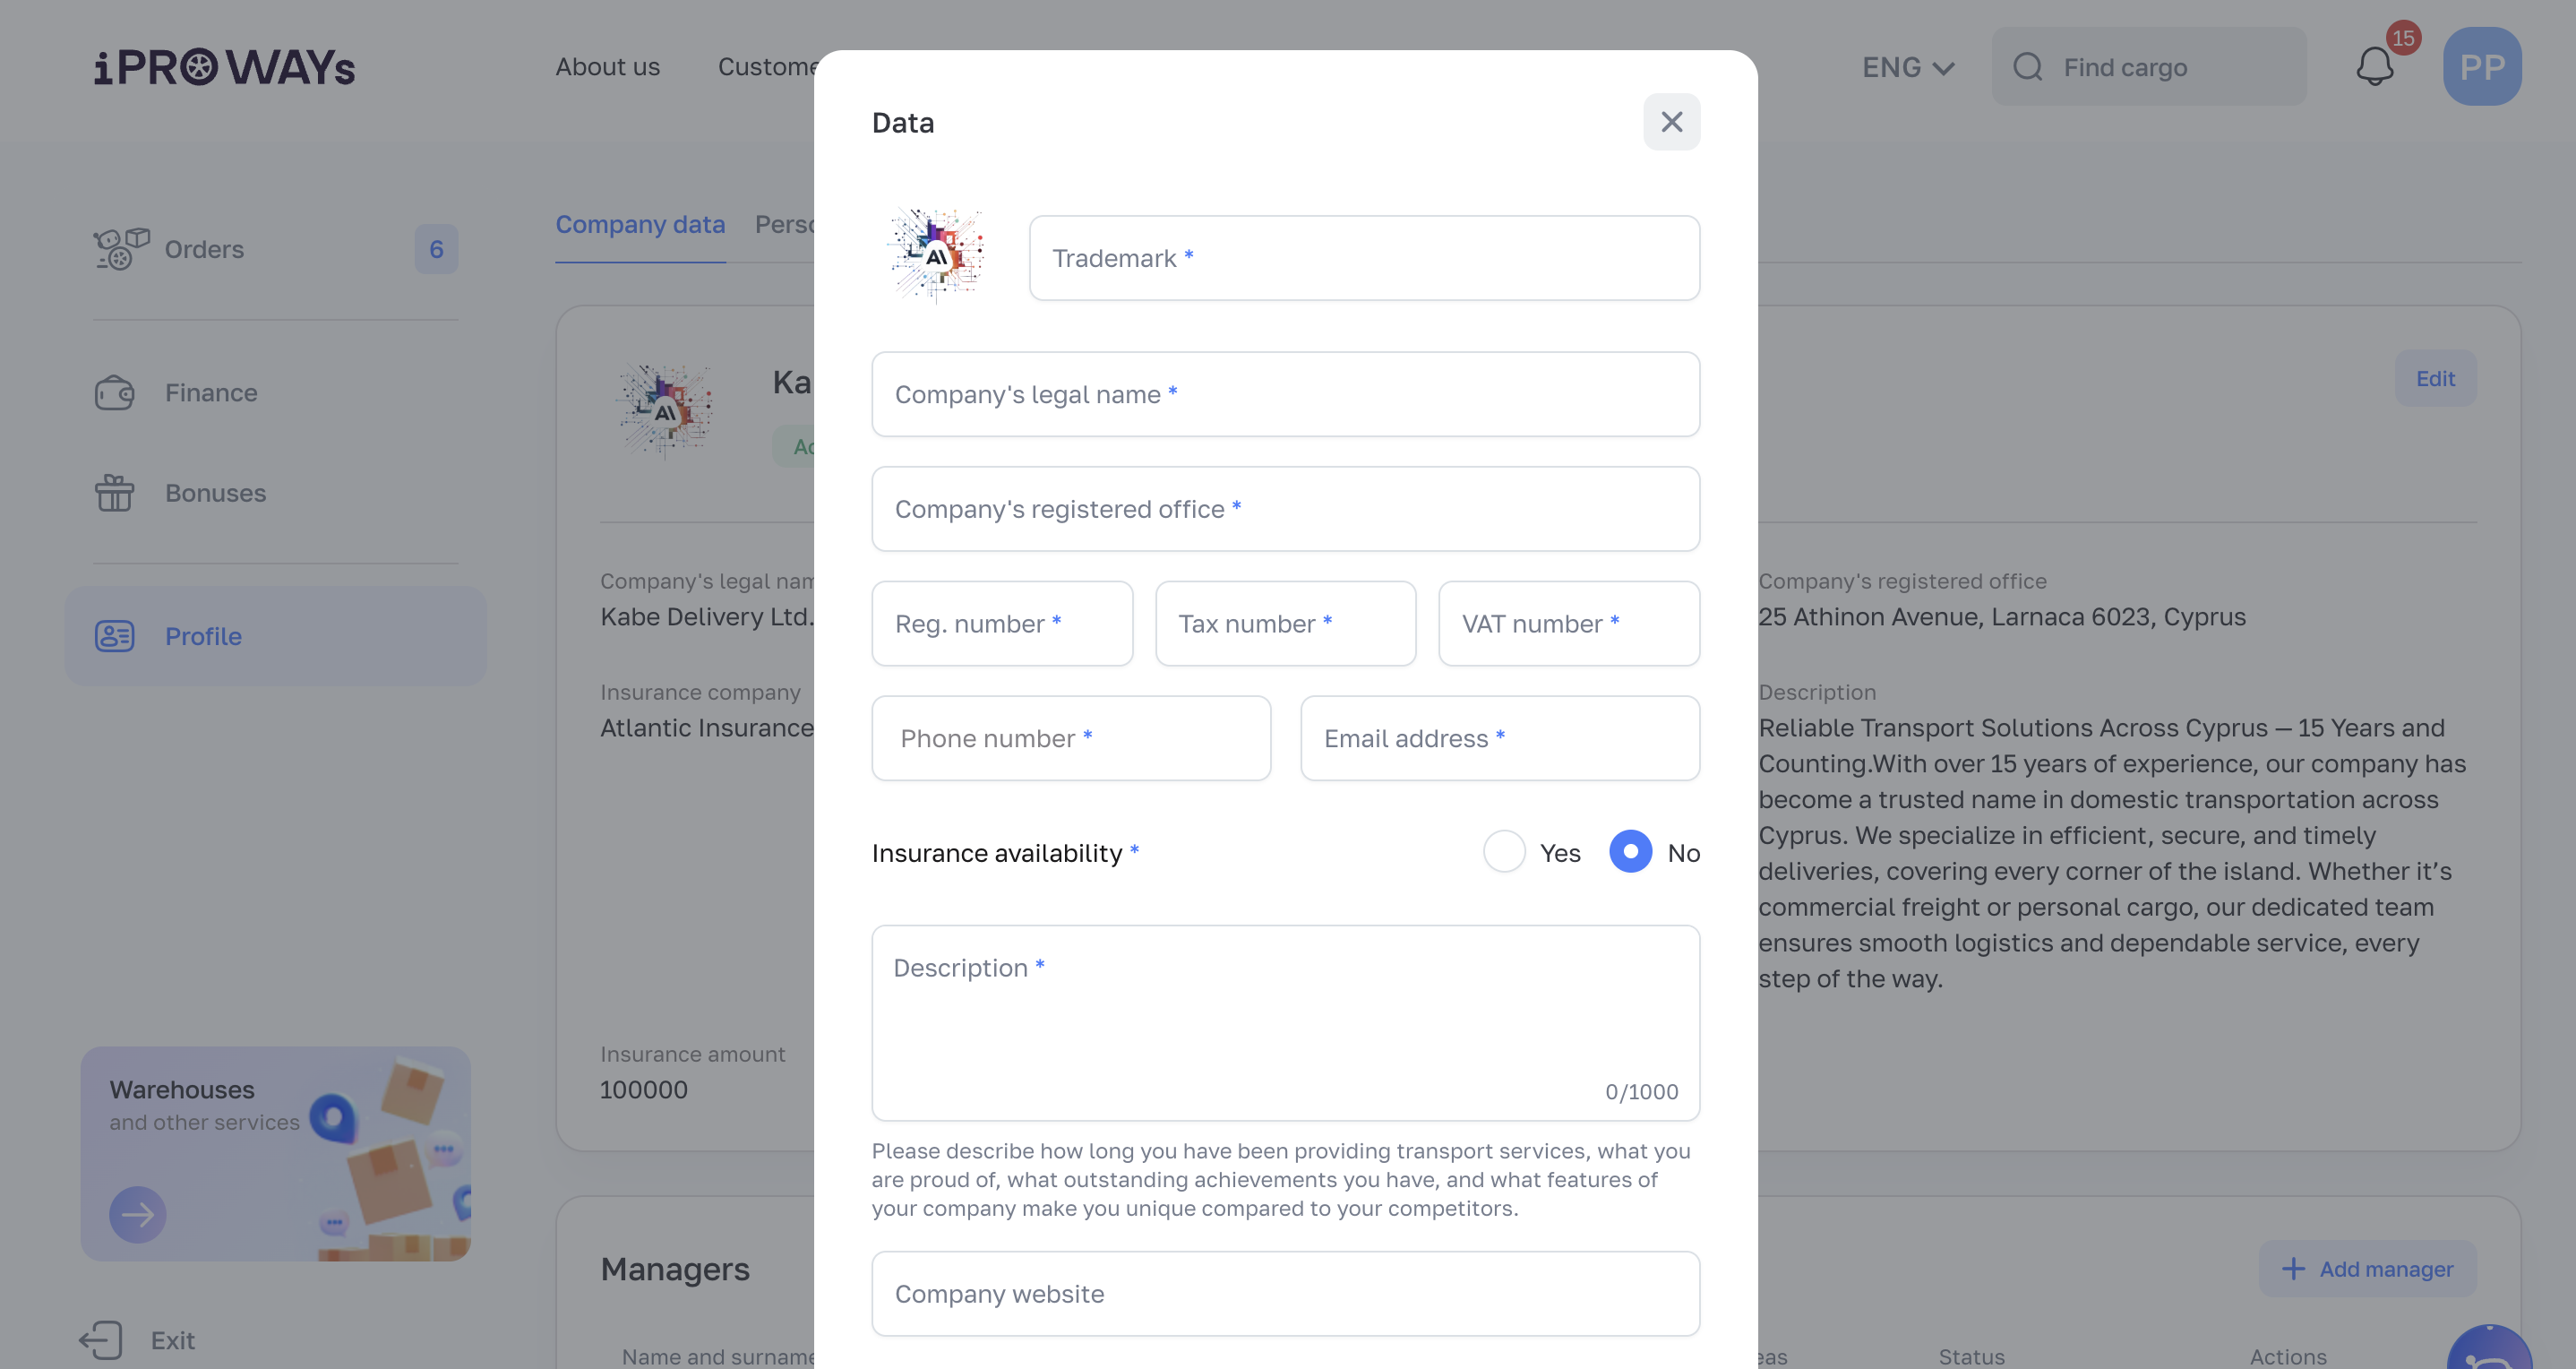
Task: Click the company logo in dialog
Action: 936,256
